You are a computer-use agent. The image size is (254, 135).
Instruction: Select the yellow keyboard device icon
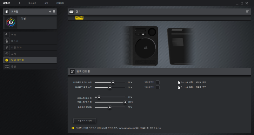(x=79, y=18)
